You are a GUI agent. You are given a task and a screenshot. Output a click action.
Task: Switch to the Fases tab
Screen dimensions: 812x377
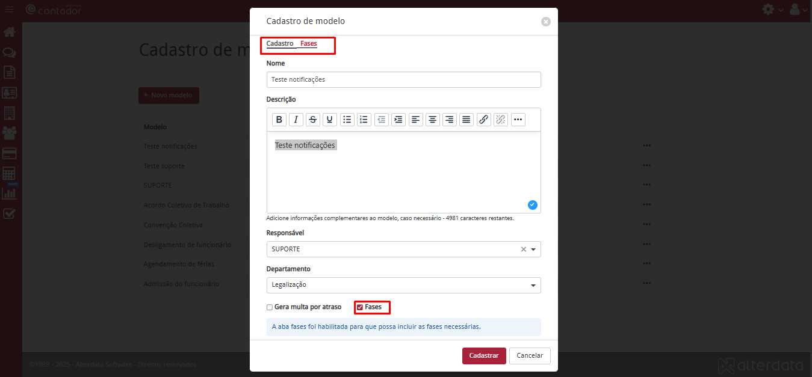309,44
